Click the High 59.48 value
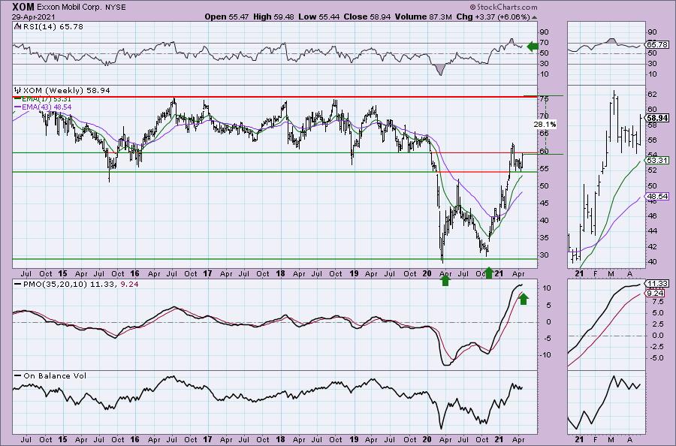This screenshot has height=446, width=676. pyautogui.click(x=273, y=17)
